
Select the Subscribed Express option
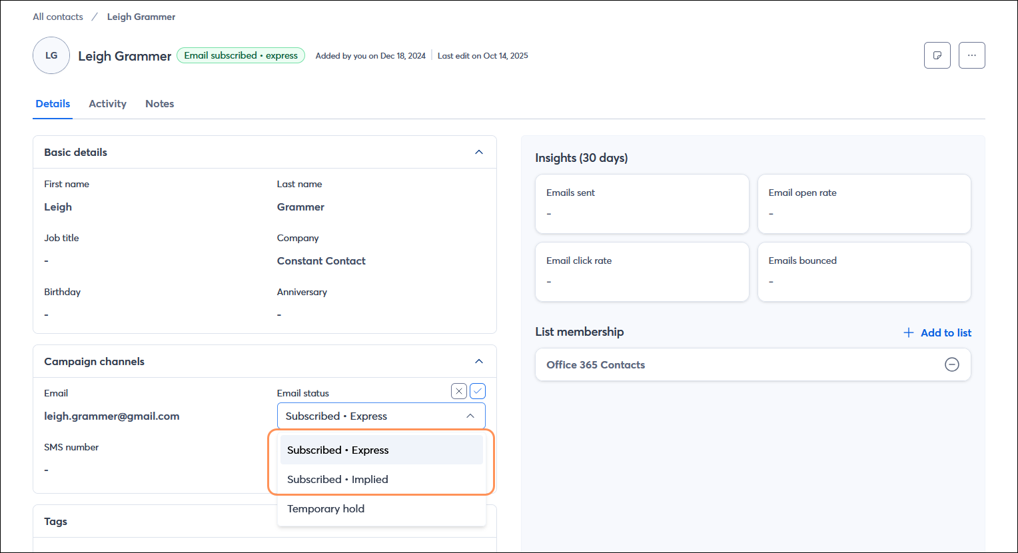click(337, 450)
